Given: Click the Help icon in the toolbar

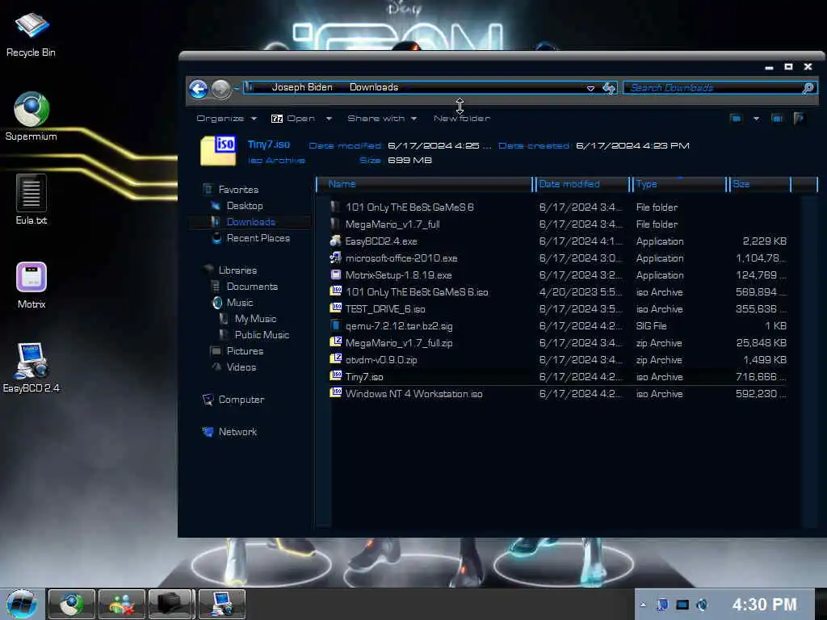Looking at the screenshot, I should point(799,118).
